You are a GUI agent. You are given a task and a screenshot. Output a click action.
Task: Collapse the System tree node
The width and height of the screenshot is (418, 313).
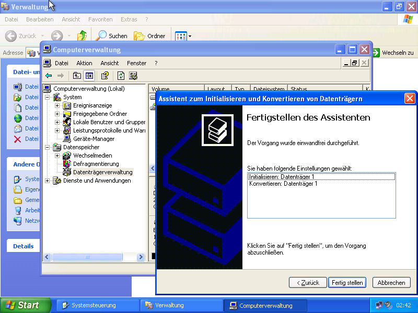pyautogui.click(x=48, y=97)
